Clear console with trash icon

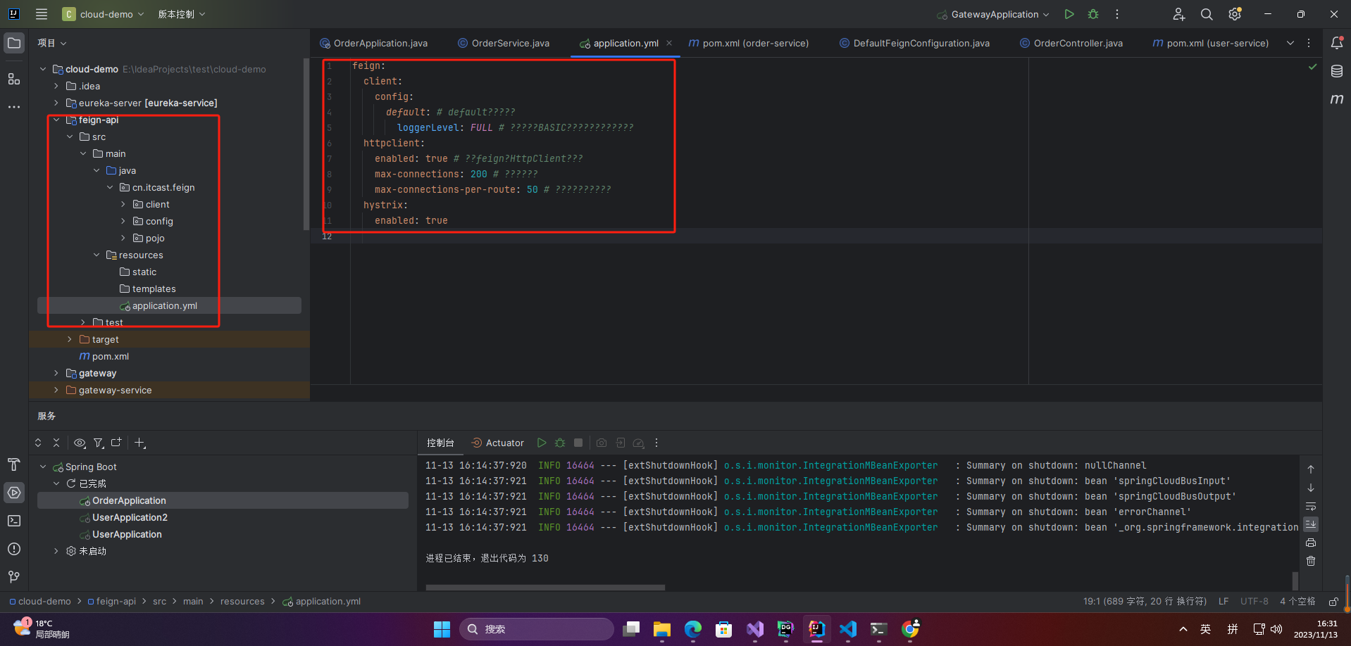coord(1311,561)
